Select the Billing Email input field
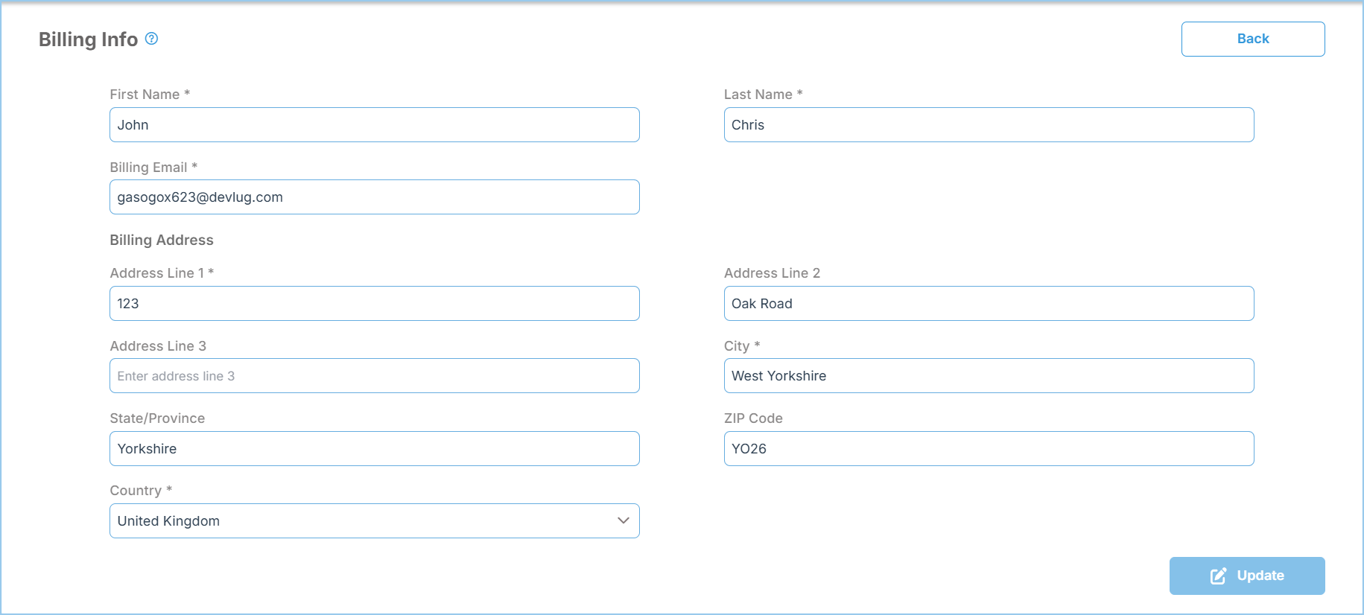 (x=374, y=197)
